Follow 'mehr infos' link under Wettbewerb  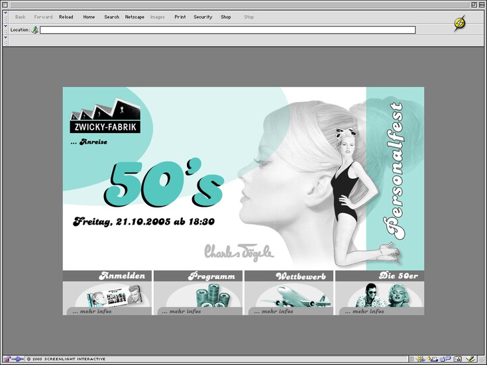click(274, 311)
